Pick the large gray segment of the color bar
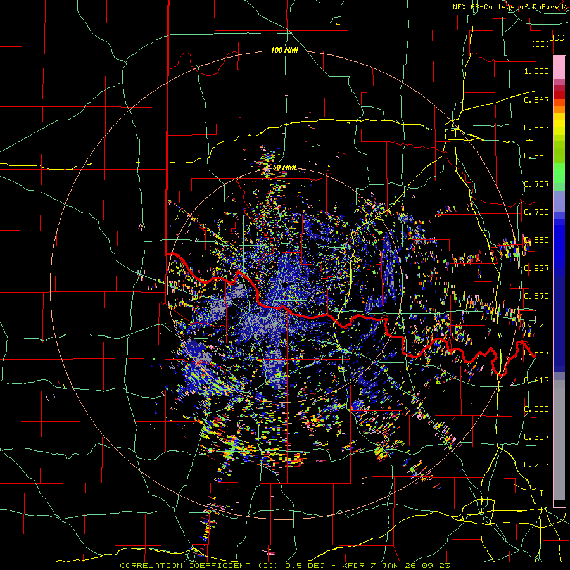The image size is (570, 570). pyautogui.click(x=559, y=440)
